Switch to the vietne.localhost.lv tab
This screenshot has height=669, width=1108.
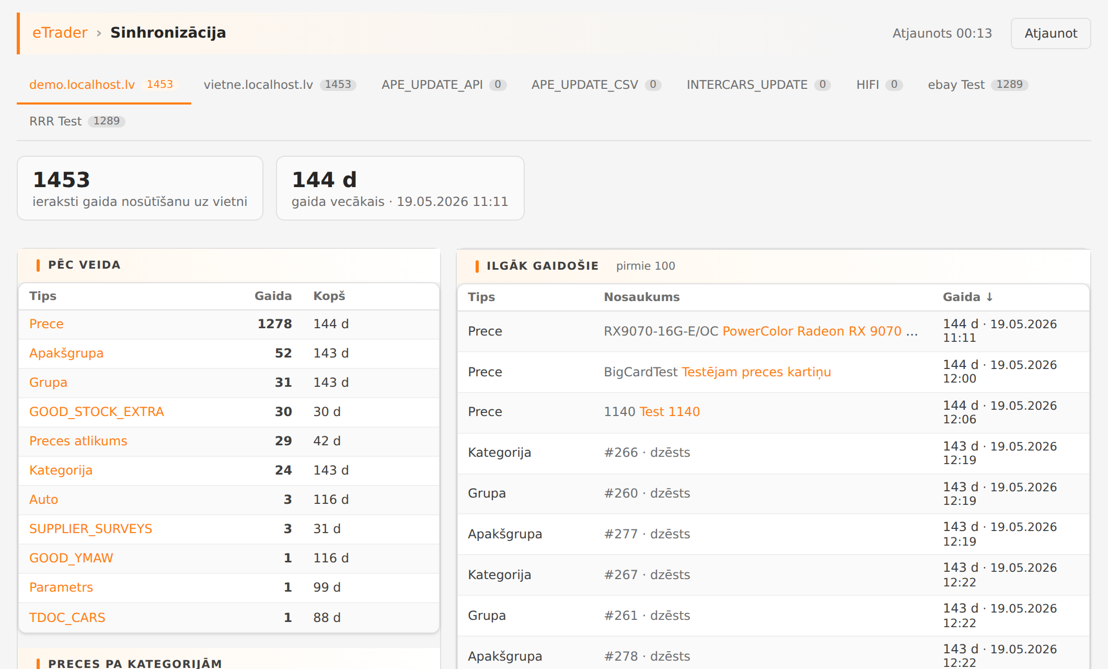[280, 85]
